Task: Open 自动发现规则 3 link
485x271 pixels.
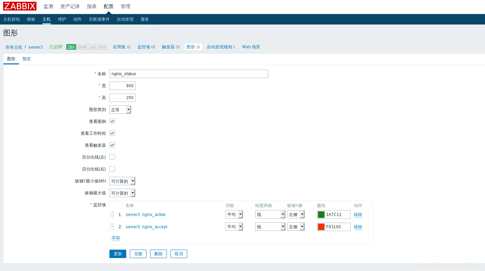Action: 221,47
